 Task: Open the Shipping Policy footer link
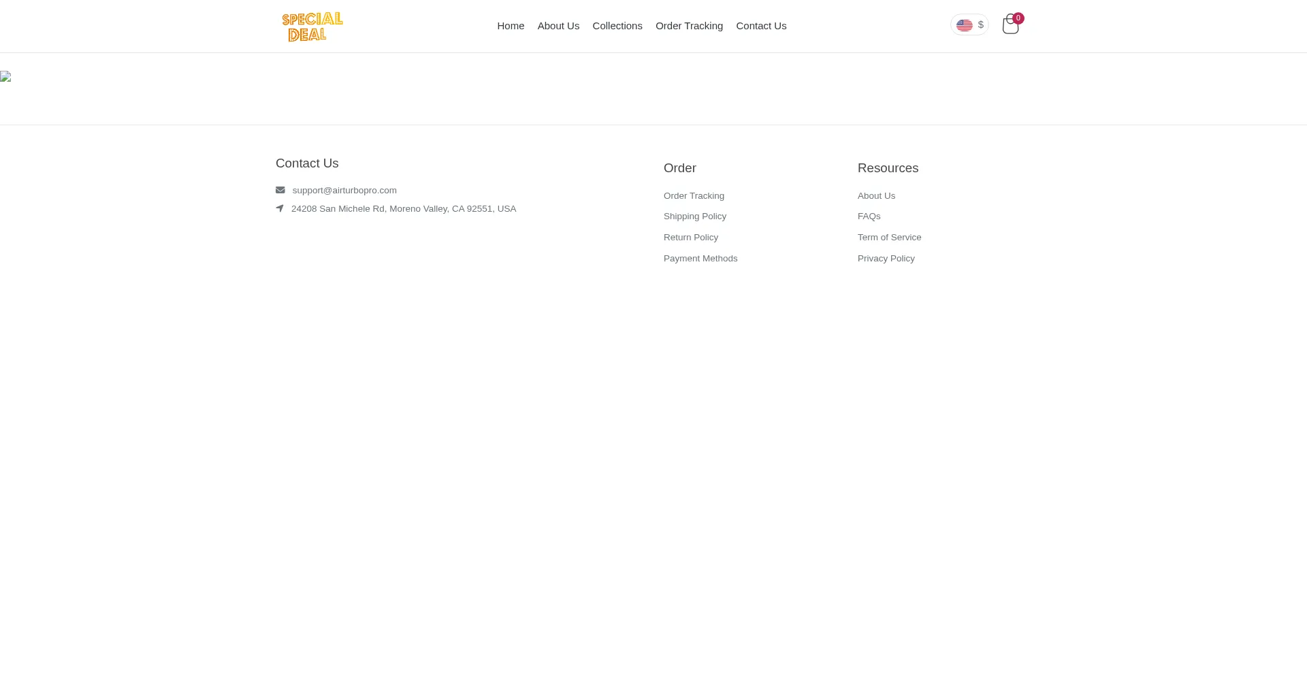click(x=695, y=216)
